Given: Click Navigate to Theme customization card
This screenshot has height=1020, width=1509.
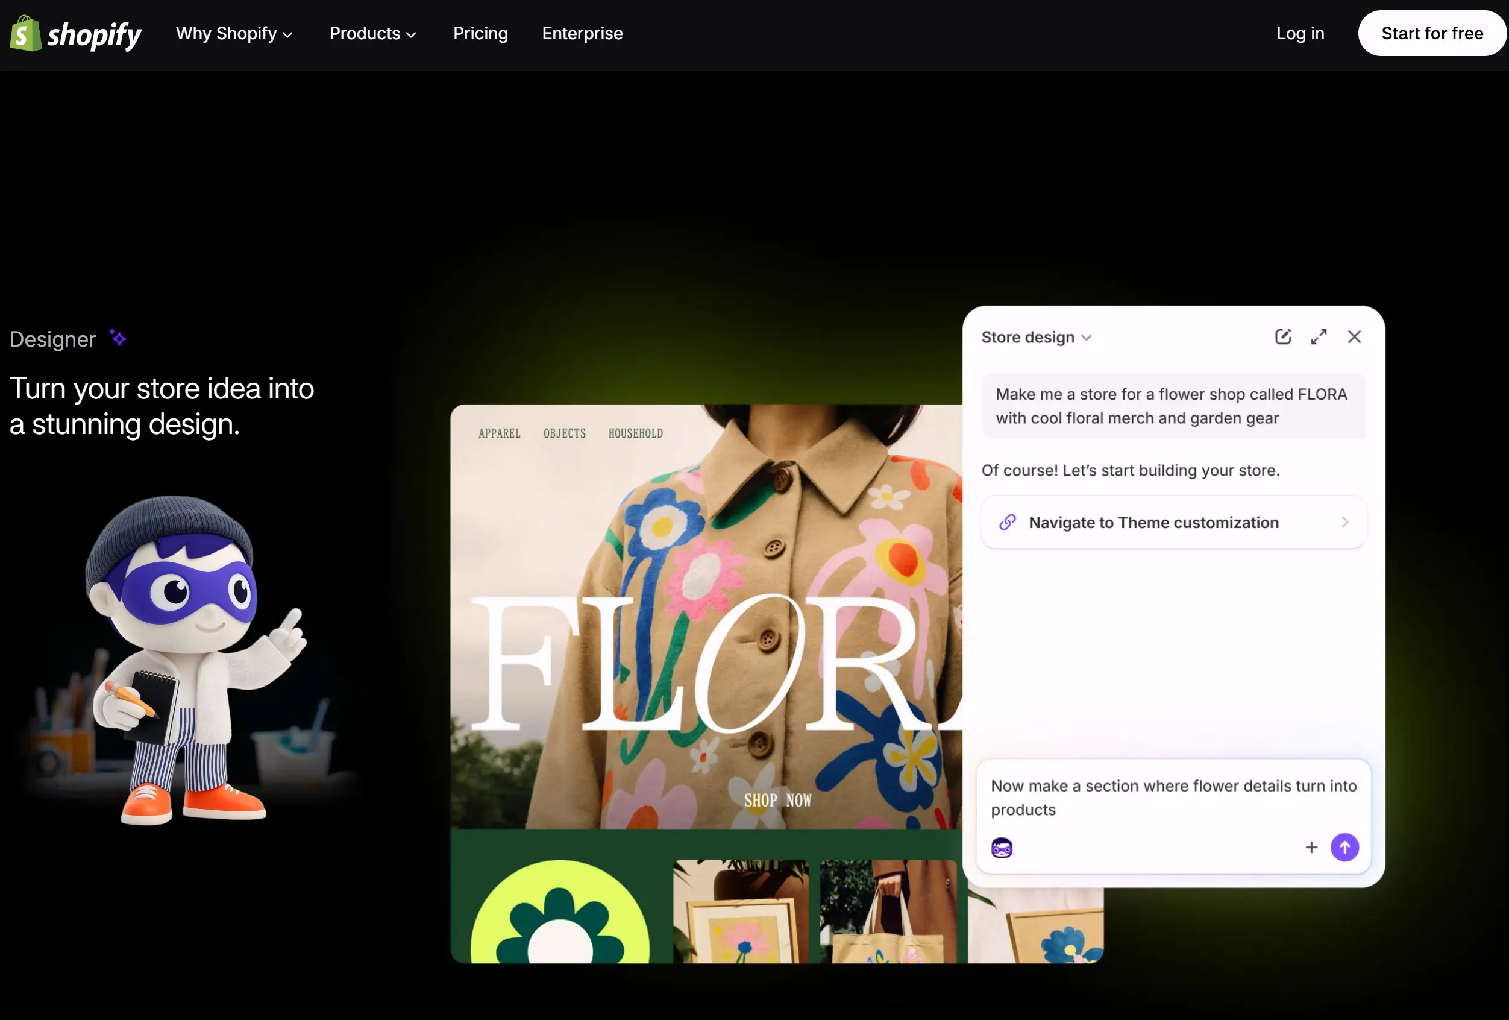Looking at the screenshot, I should pos(1173,522).
